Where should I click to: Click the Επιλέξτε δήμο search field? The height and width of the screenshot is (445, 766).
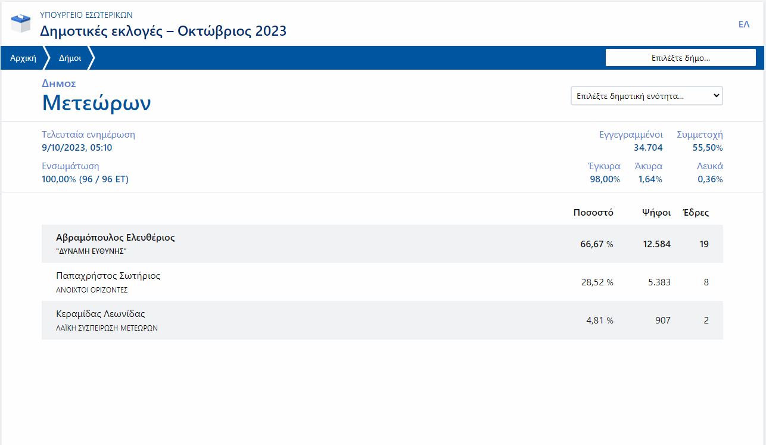point(680,58)
